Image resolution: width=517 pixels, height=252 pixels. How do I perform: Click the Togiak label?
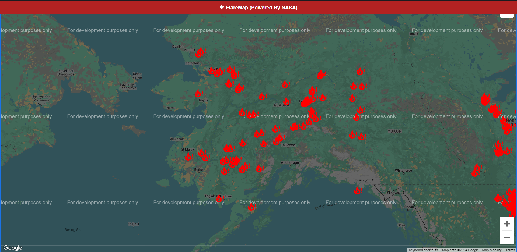coord(209,196)
